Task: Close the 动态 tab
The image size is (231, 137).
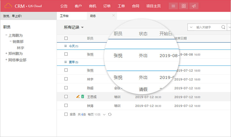Action: tap(114, 15)
